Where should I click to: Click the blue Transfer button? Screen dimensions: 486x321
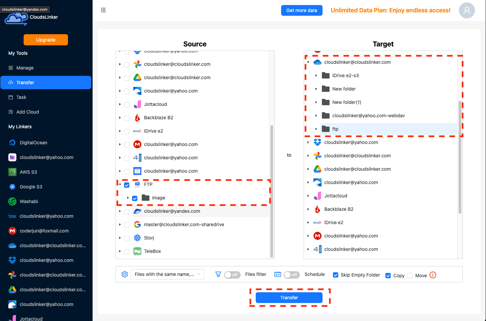[x=289, y=298]
